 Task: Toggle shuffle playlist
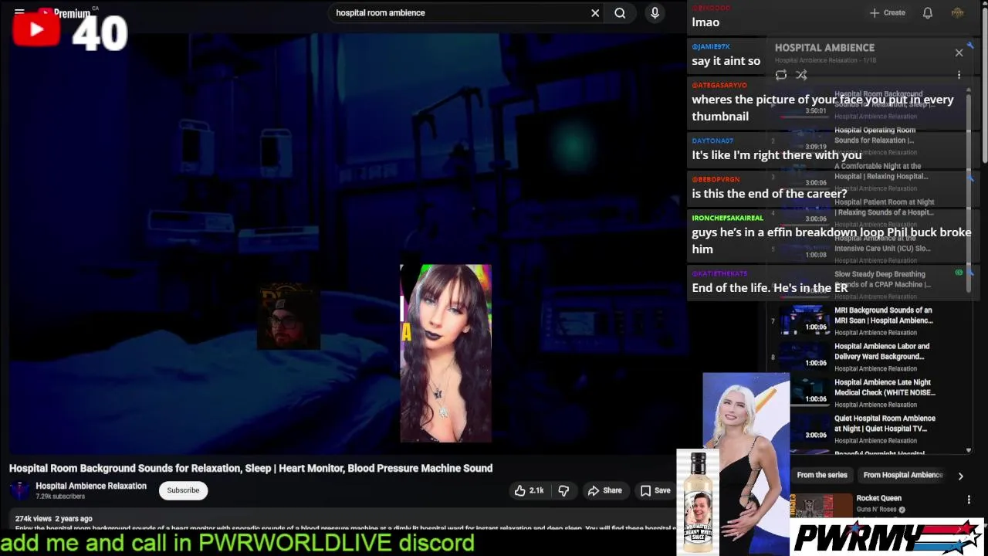click(x=801, y=75)
